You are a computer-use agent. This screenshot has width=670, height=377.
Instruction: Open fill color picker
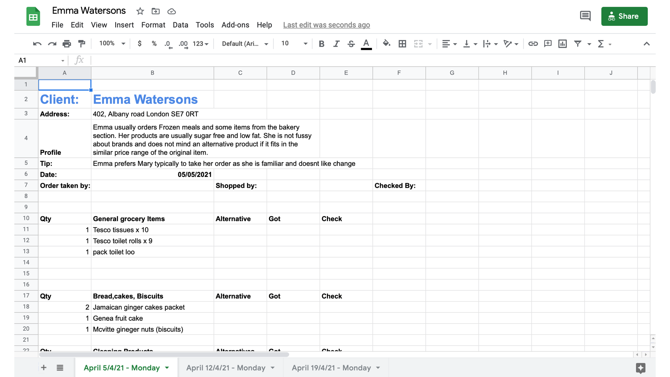point(386,44)
